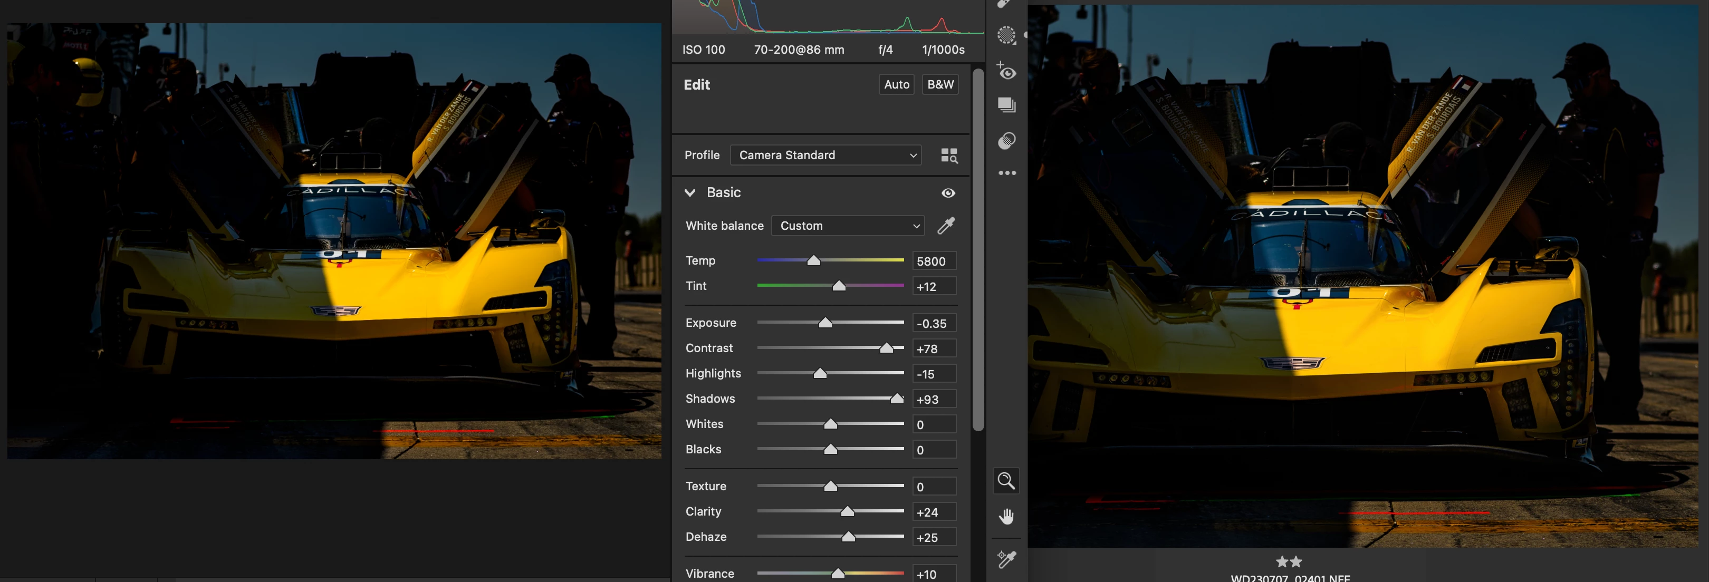1709x582 pixels.
Task: Select the Red Eye removal tool
Action: tap(1006, 71)
